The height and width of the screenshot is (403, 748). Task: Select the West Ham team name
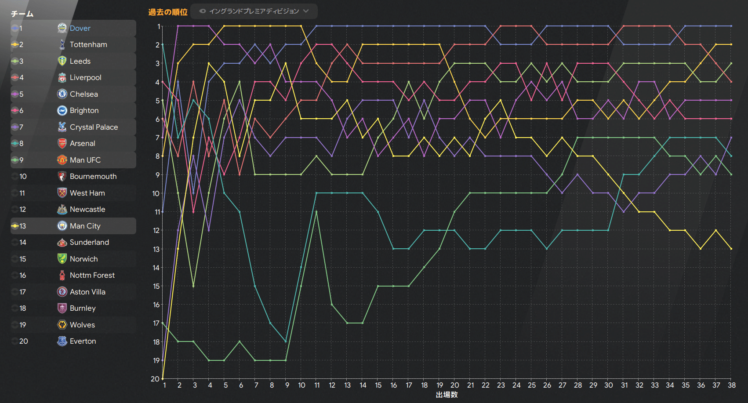[87, 193]
